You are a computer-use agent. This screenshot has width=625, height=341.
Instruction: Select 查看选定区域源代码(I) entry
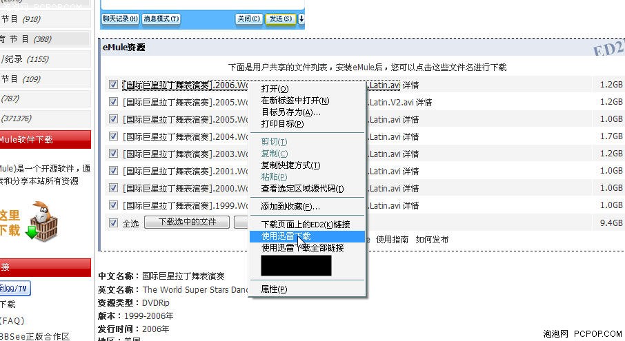click(307, 189)
